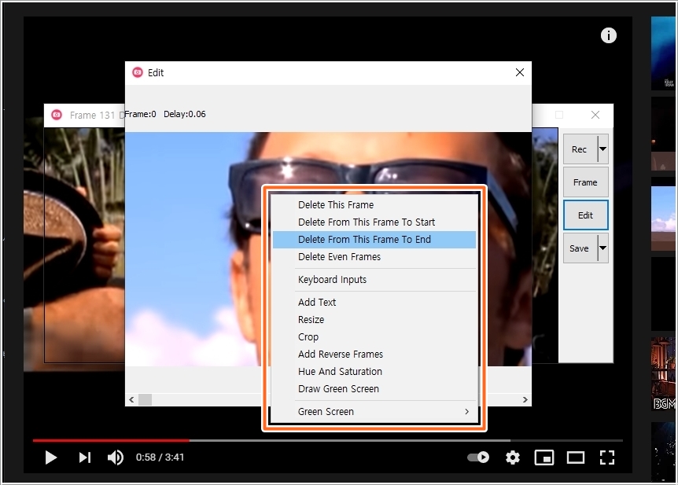Select Draw Green Screen
Screen dimensions: 678x485
[x=374, y=388]
